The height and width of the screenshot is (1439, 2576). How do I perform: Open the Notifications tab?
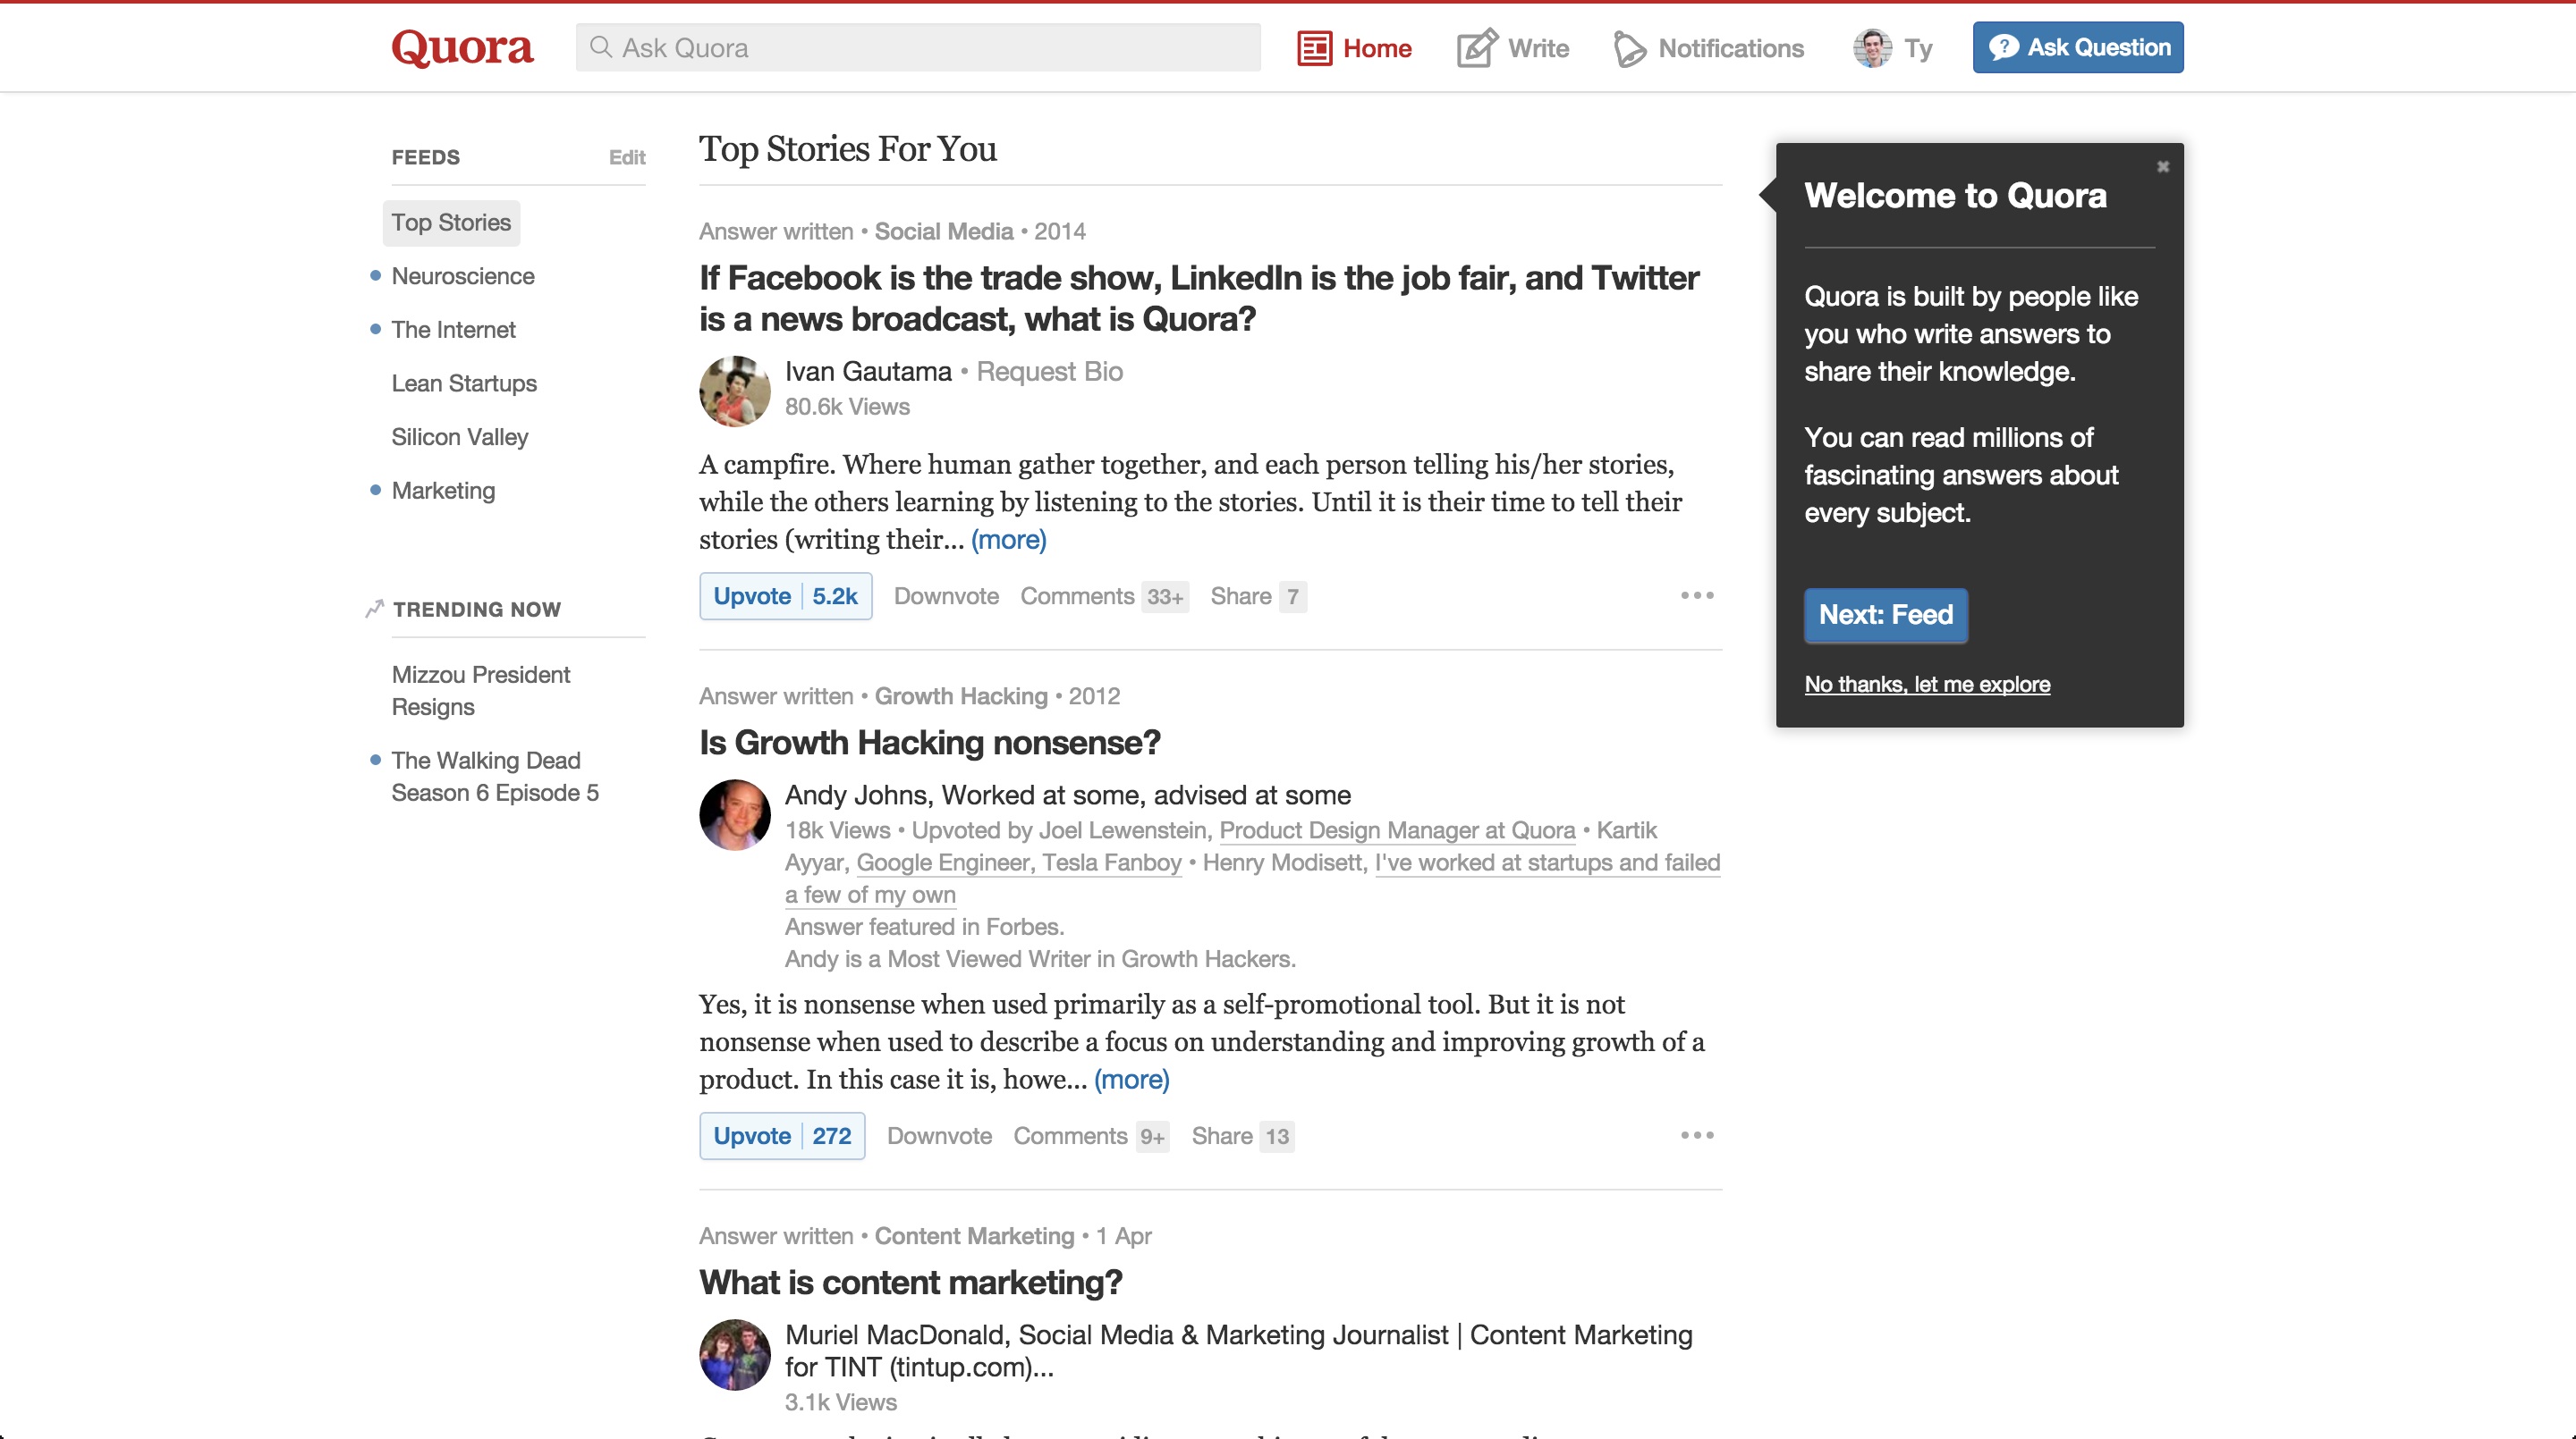pos(1709,48)
